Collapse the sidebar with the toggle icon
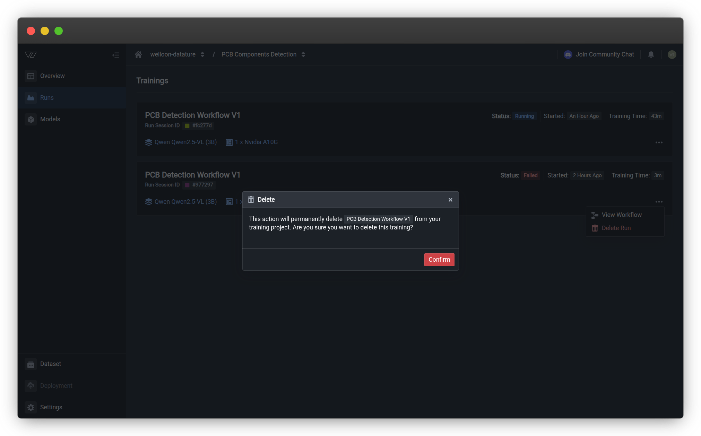This screenshot has width=701, height=436. point(116,55)
